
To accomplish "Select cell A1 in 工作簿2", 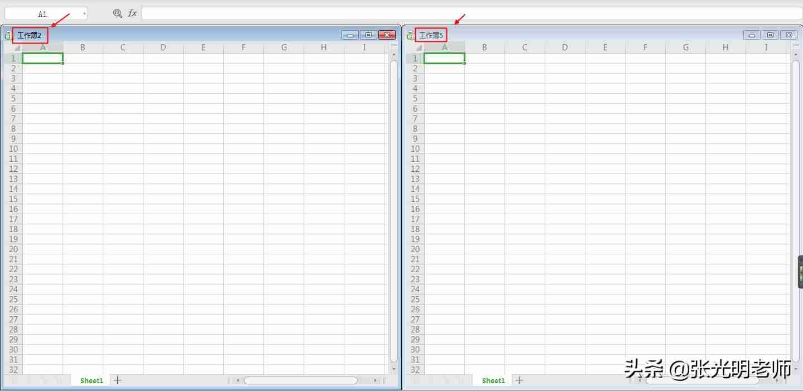I will coord(42,58).
